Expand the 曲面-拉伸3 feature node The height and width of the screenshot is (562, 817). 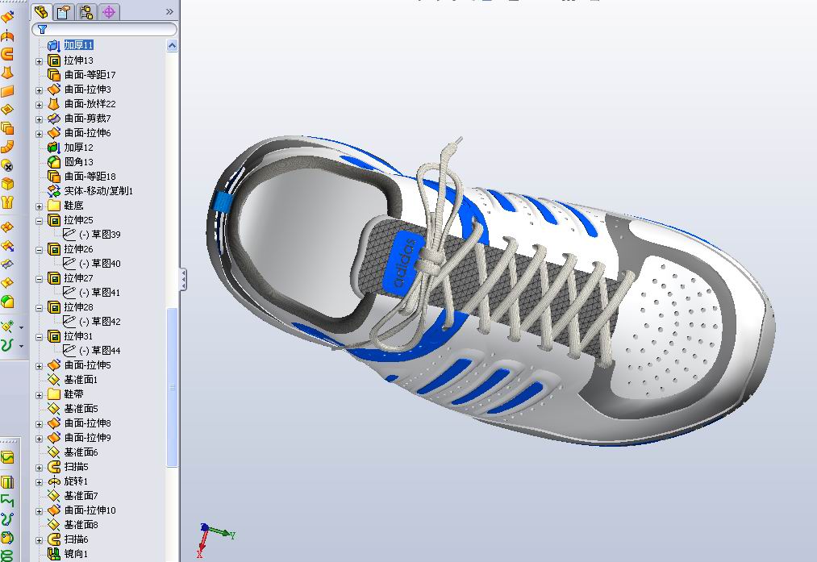coord(39,90)
